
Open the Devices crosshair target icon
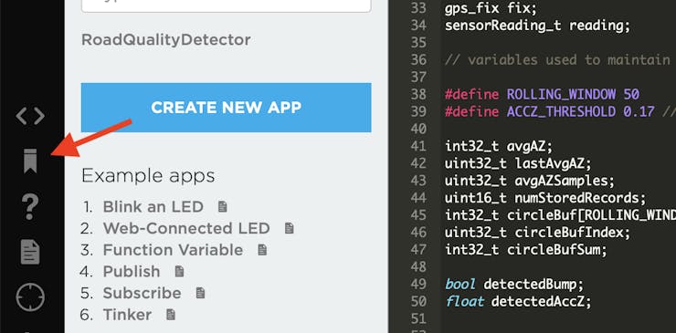(30, 297)
